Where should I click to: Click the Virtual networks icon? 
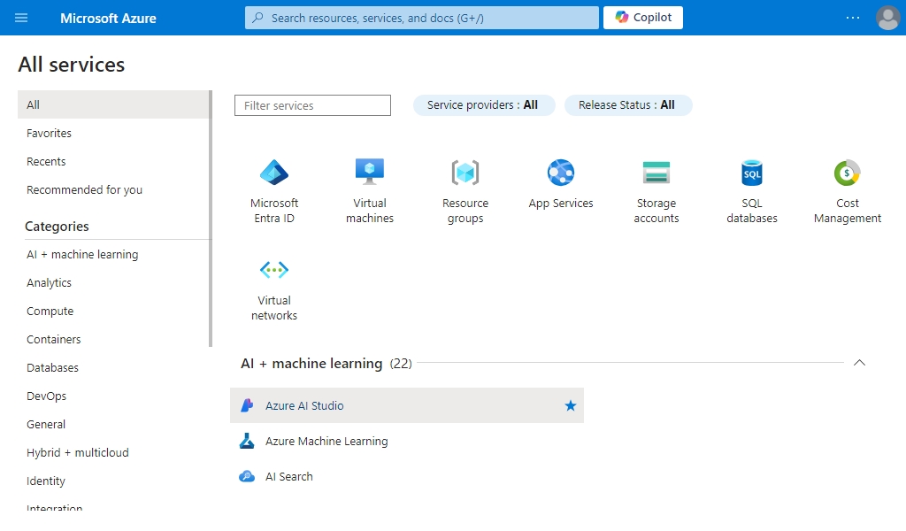[x=274, y=269]
